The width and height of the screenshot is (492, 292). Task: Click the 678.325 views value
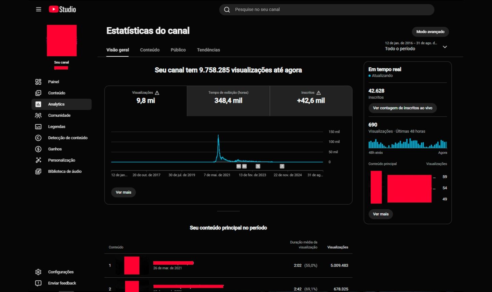point(341,289)
